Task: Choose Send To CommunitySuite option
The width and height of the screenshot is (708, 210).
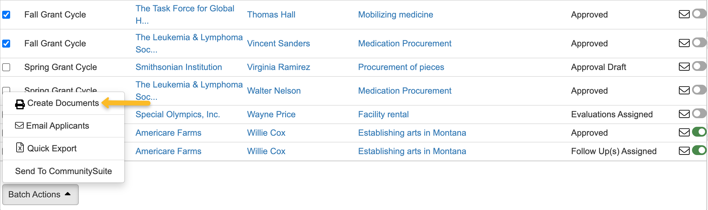Action: (63, 171)
